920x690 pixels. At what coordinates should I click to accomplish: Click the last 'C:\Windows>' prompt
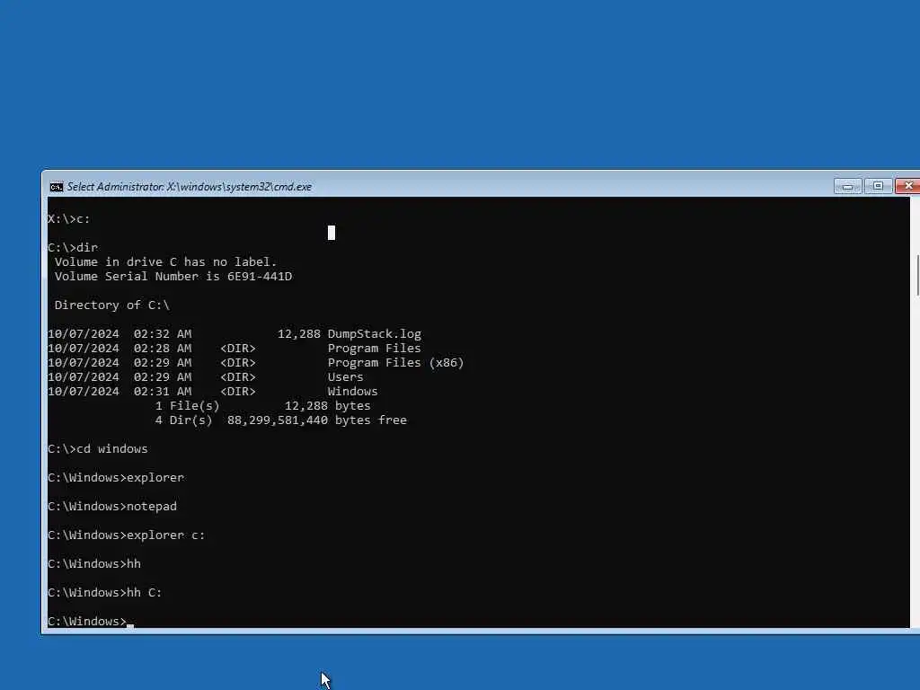tap(87, 622)
